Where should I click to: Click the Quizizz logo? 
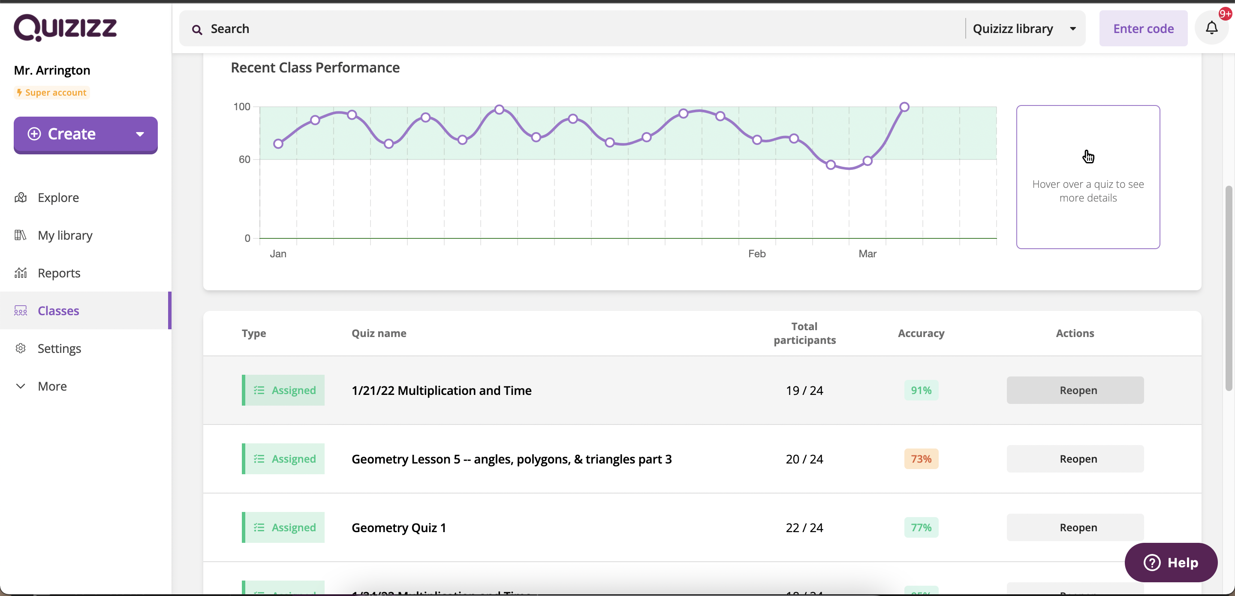(65, 28)
